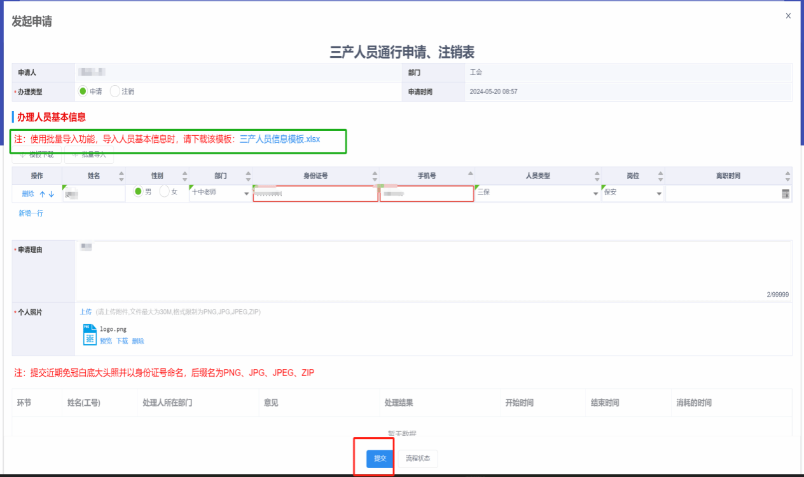Choose 女 as the gender
This screenshot has height=477, width=804.
click(x=164, y=192)
